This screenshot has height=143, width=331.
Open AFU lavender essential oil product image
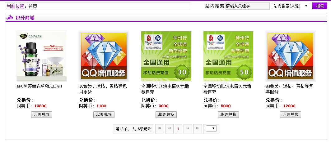42,56
